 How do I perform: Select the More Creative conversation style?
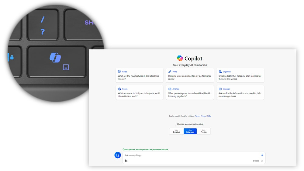176,131
